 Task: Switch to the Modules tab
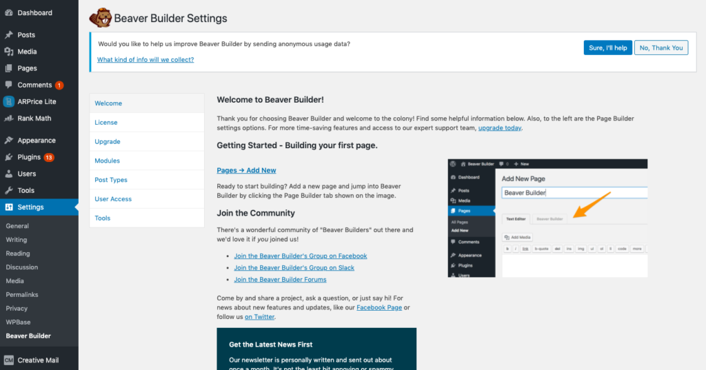coord(147,161)
